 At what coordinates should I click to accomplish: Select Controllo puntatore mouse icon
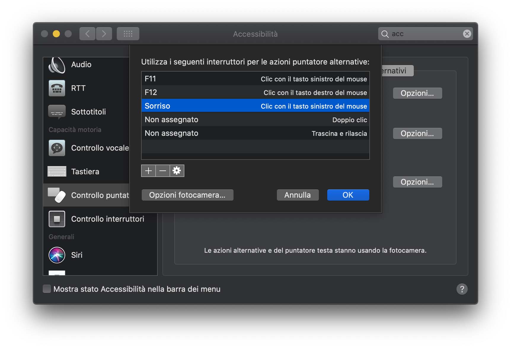click(57, 195)
